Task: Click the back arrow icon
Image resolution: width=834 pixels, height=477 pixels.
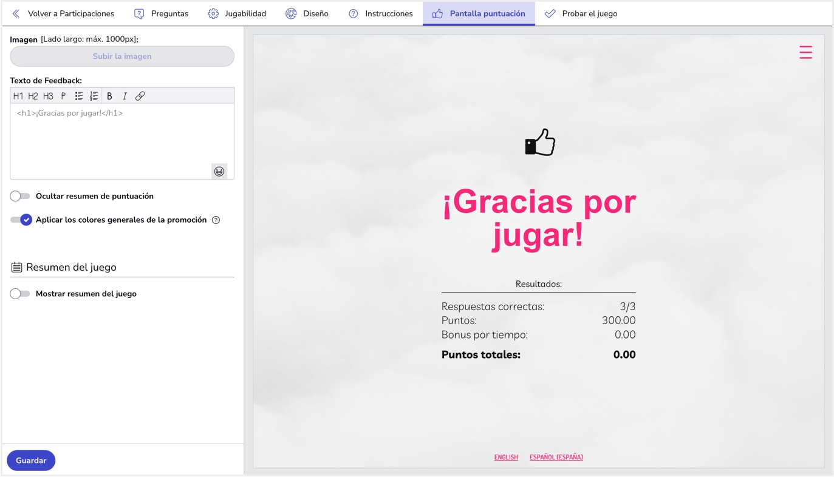Action: click(16, 13)
